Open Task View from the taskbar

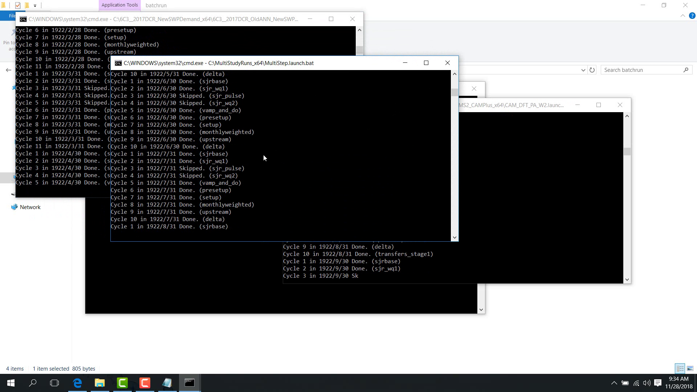(54, 383)
